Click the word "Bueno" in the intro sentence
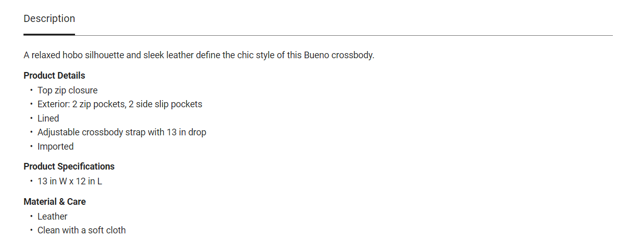Viewport: 619px width, 239px height. coord(316,55)
